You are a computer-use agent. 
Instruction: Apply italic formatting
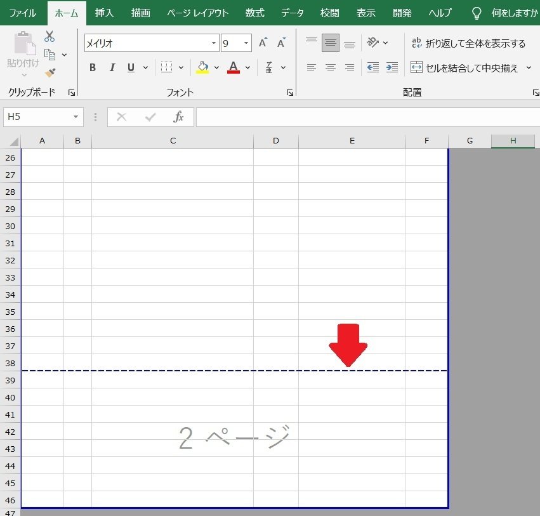pyautogui.click(x=111, y=67)
